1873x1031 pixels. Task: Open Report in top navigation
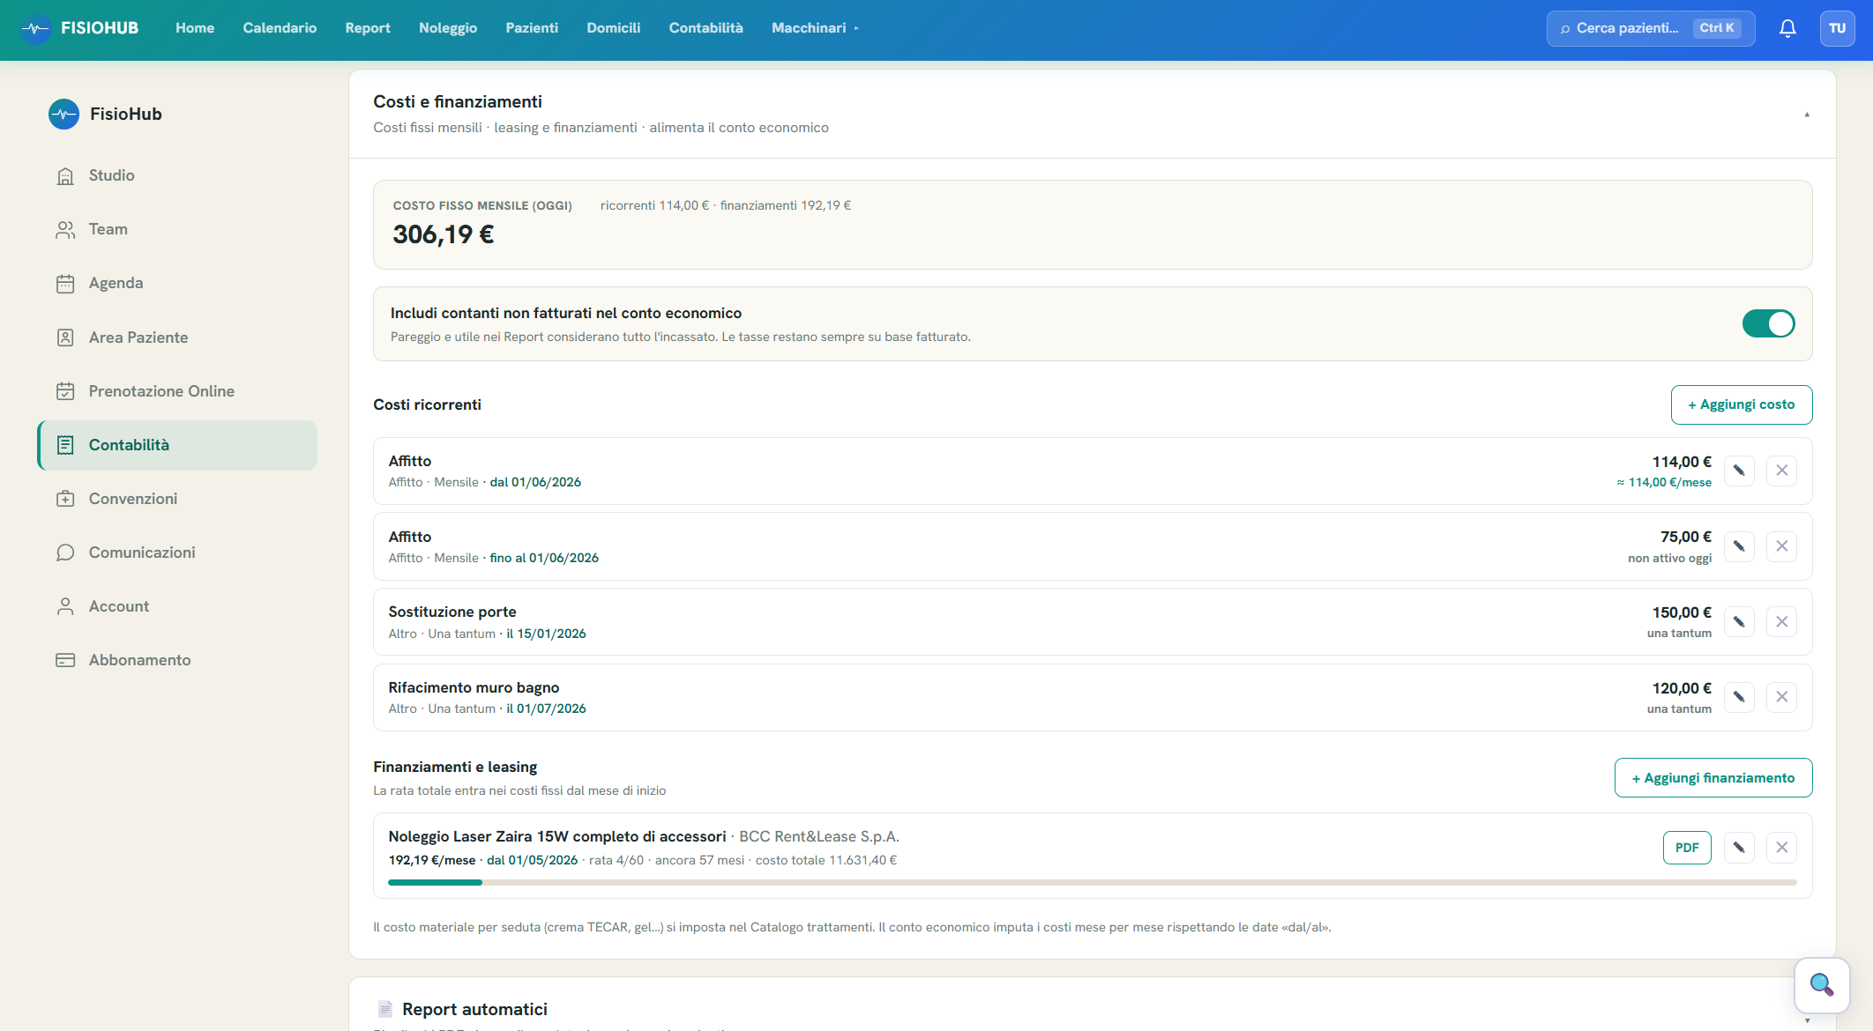pos(368,28)
